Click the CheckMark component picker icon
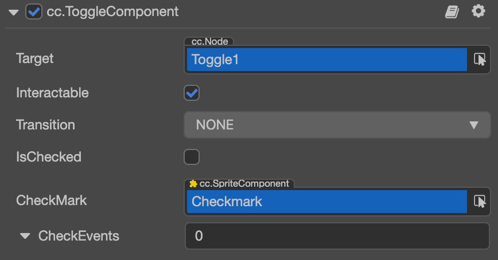 coord(480,202)
